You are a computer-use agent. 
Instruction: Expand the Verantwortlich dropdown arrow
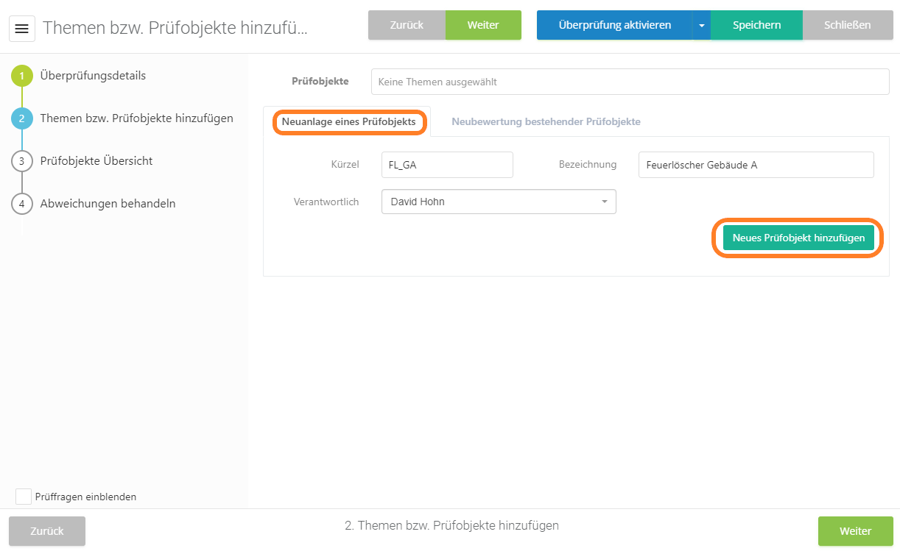pyautogui.click(x=604, y=202)
